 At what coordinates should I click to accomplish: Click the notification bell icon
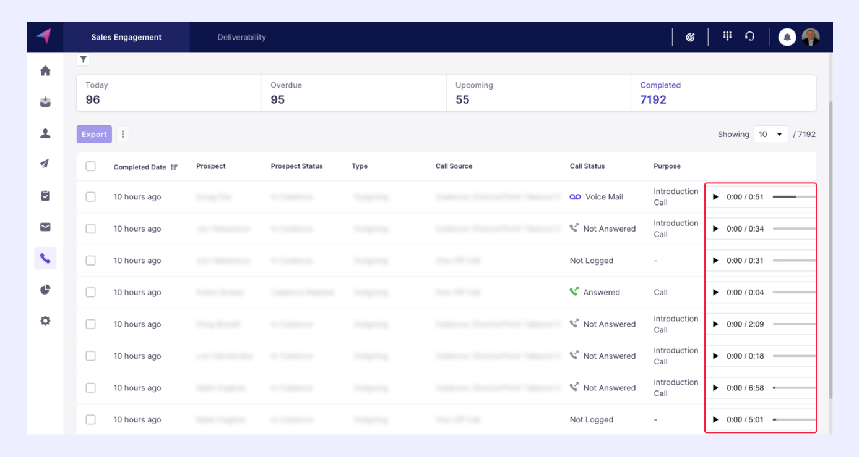tap(787, 37)
